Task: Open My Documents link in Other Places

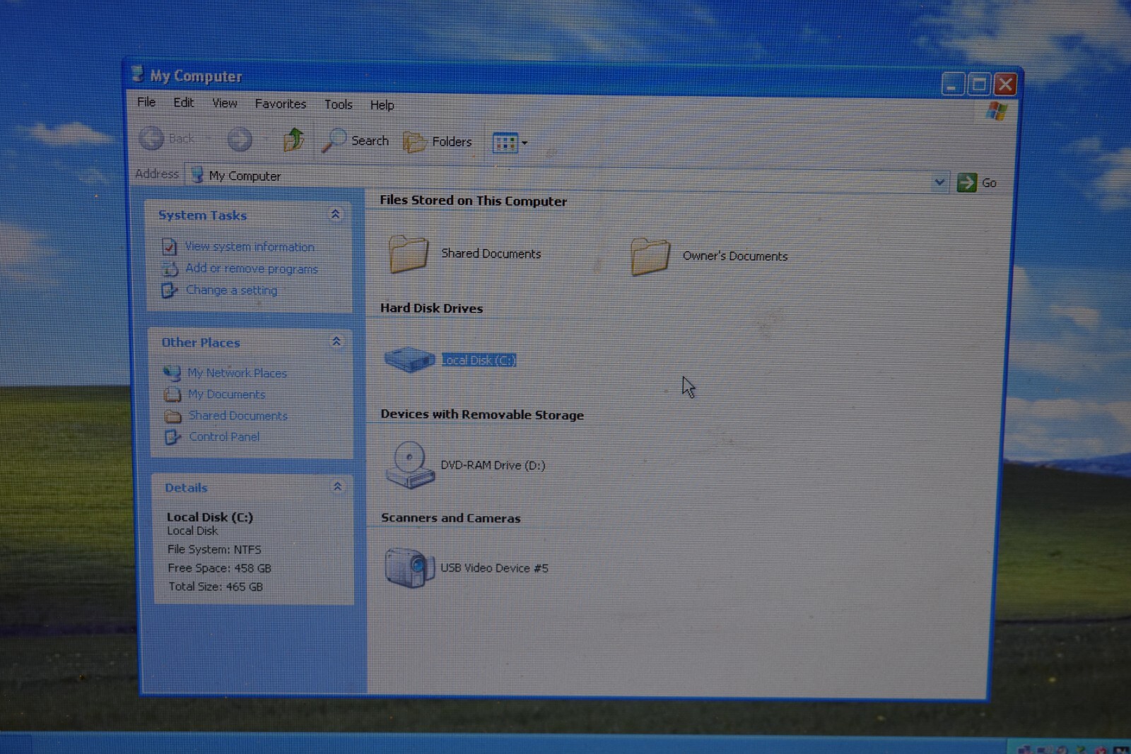Action: coord(226,394)
